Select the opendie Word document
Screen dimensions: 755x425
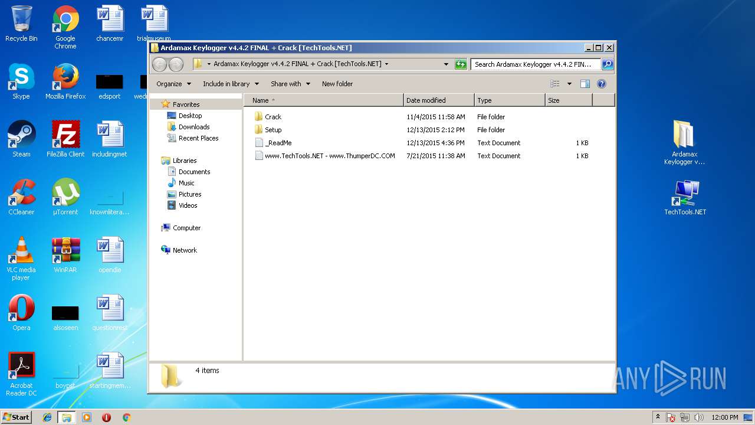tap(110, 255)
